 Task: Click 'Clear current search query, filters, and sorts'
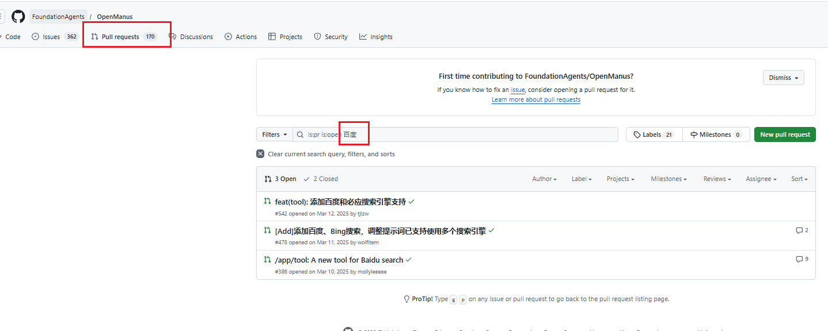coord(331,154)
